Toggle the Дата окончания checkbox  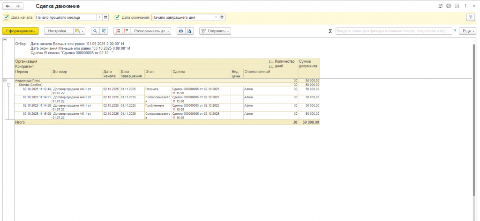click(117, 17)
